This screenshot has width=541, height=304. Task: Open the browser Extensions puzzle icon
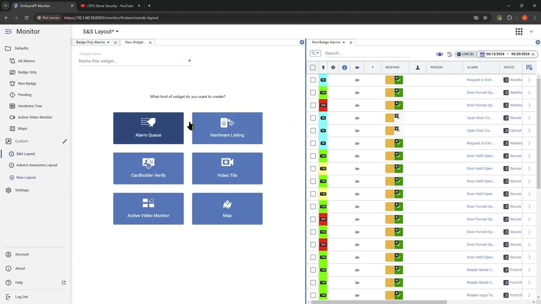509,18
